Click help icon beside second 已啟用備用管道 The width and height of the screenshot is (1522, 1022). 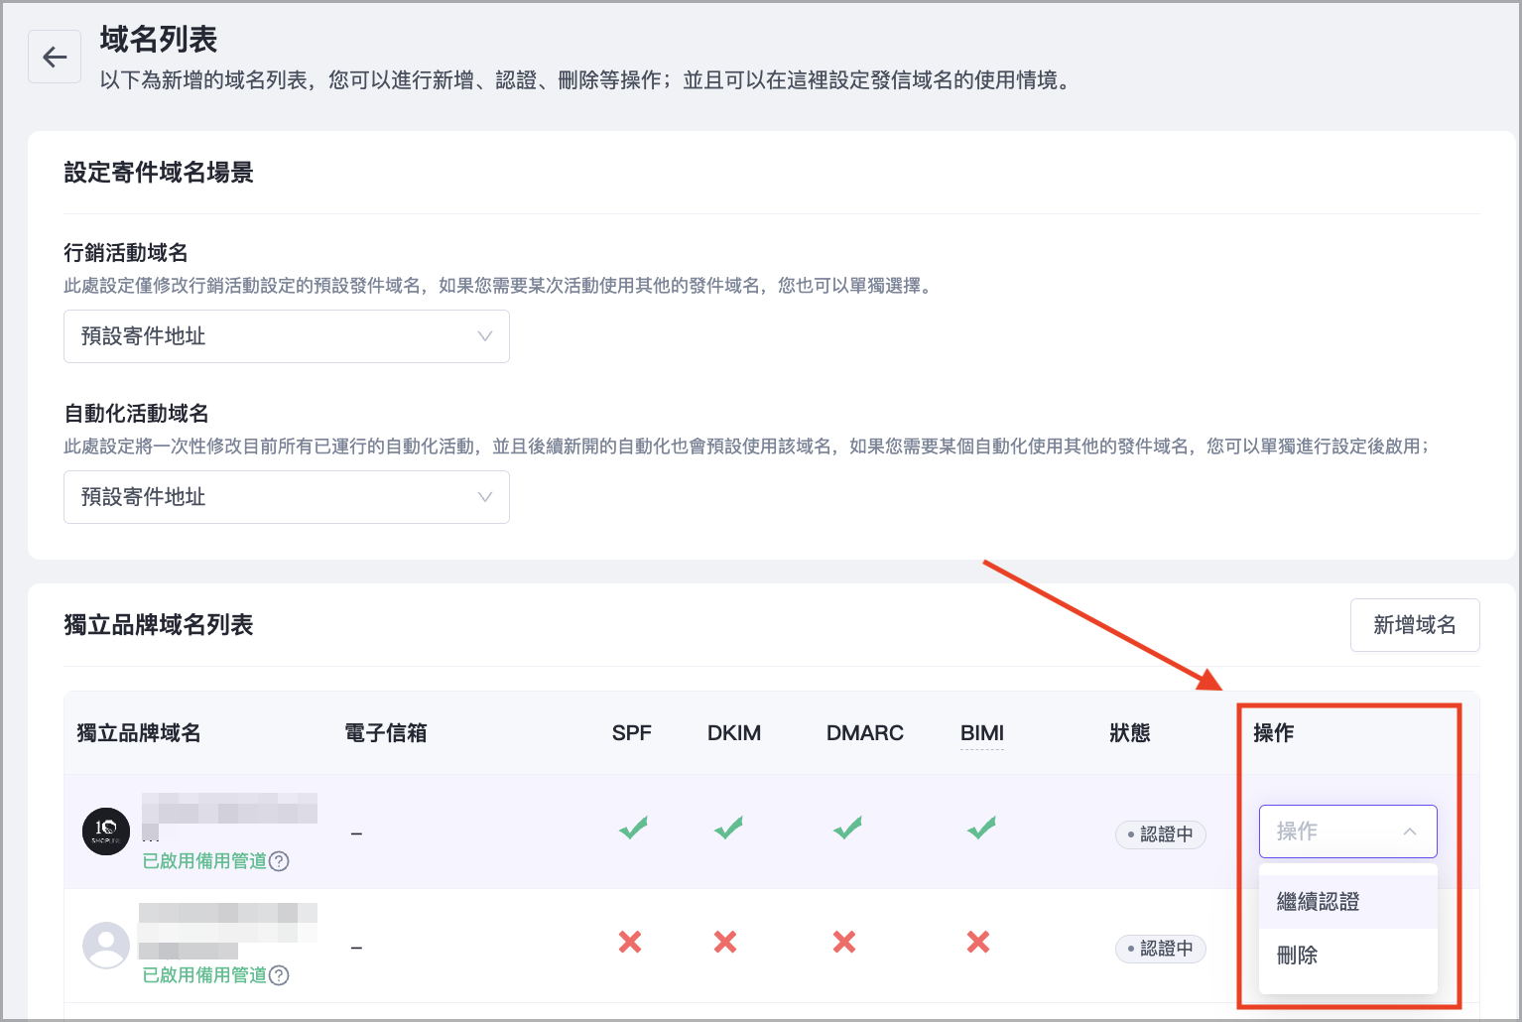click(280, 975)
